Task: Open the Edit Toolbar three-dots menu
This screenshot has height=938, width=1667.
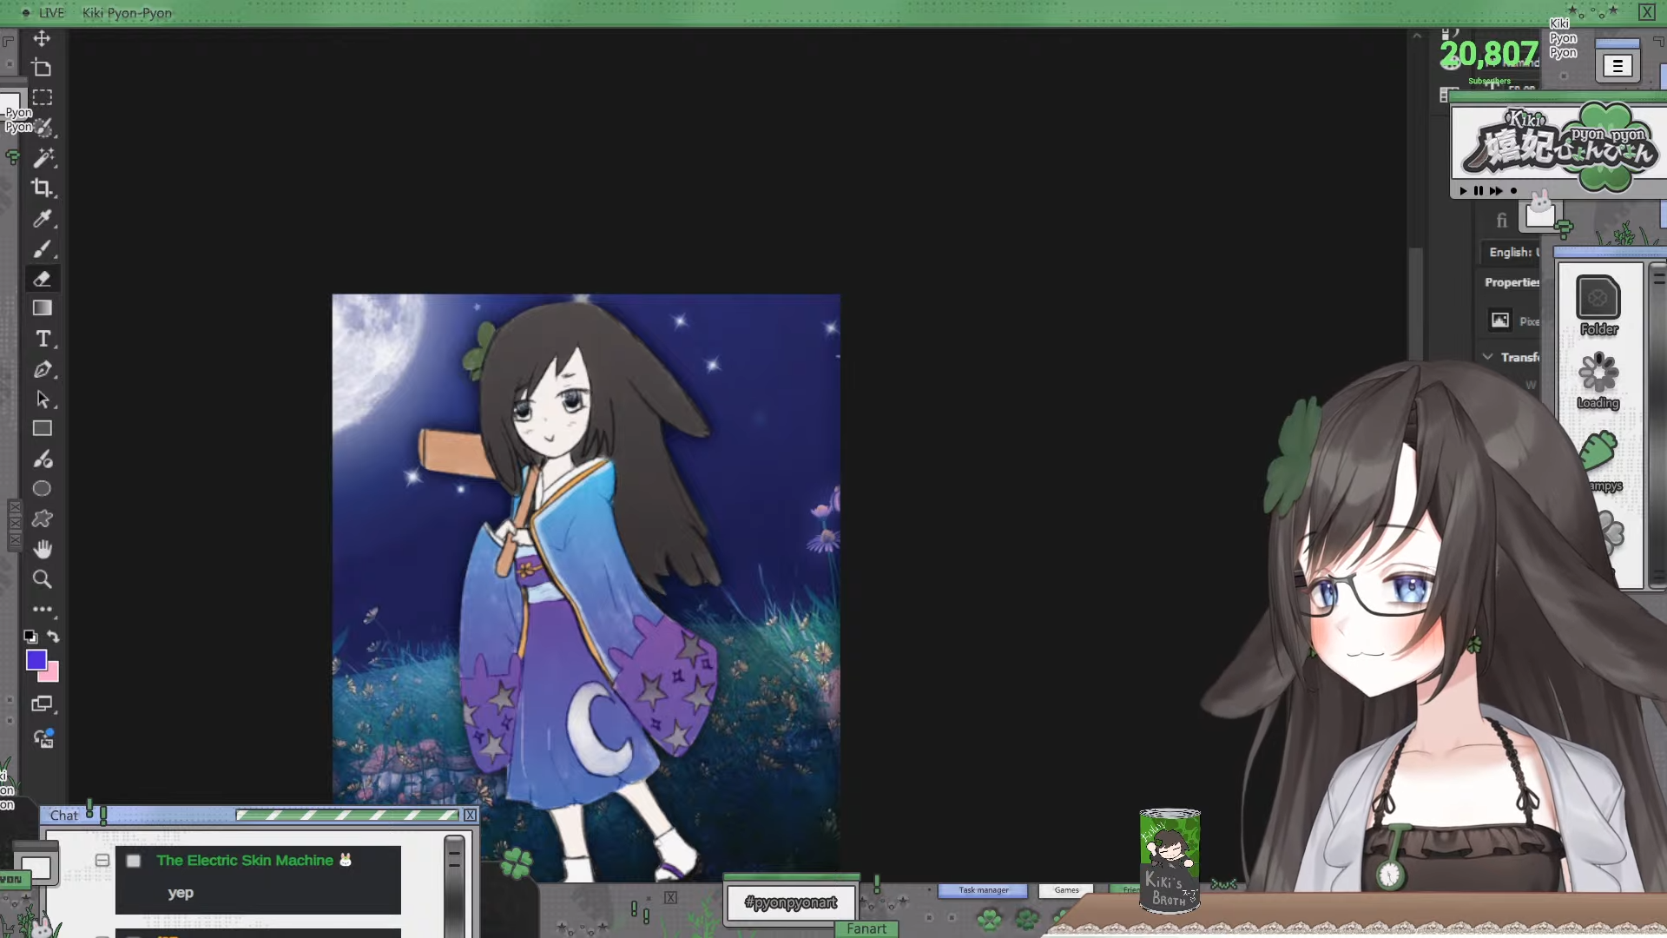Action: pos(43,610)
